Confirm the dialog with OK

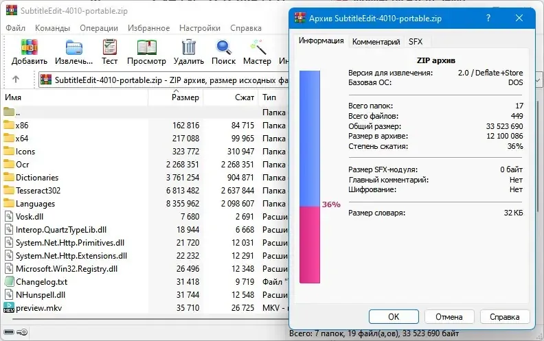click(x=394, y=316)
